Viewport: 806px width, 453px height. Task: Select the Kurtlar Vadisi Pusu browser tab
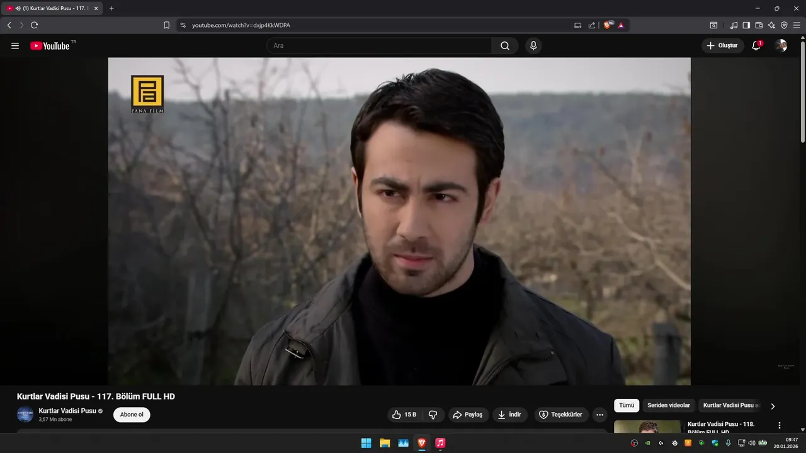pos(52,8)
